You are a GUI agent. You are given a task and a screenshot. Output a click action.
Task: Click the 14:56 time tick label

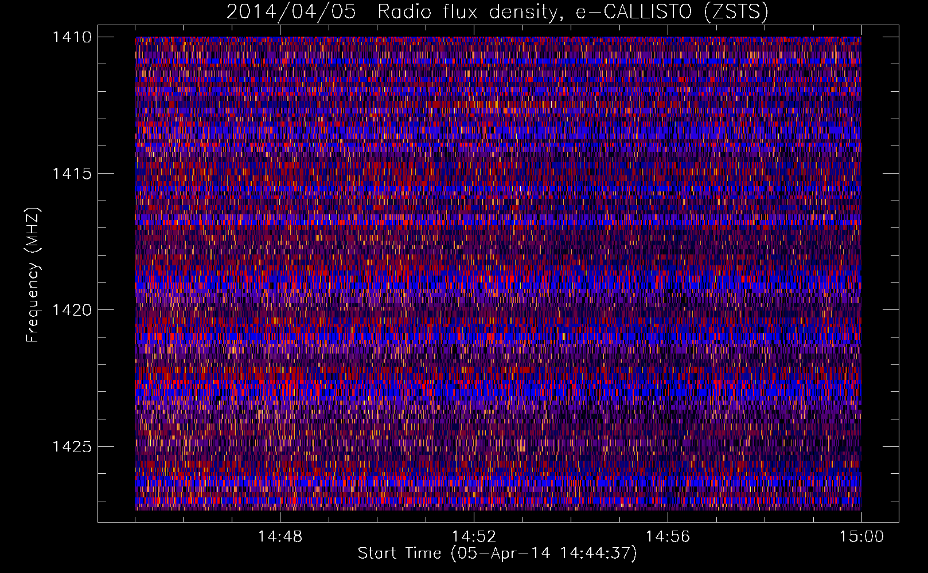click(x=668, y=537)
